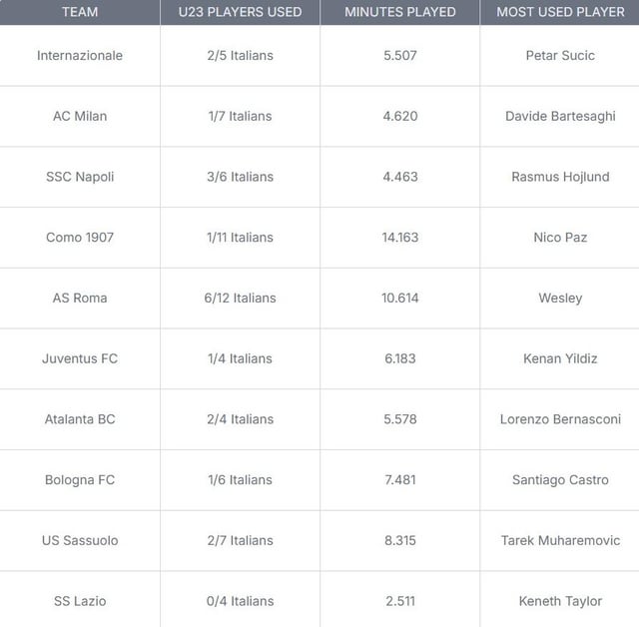Click the MOST USED PLAYER header

[559, 12]
